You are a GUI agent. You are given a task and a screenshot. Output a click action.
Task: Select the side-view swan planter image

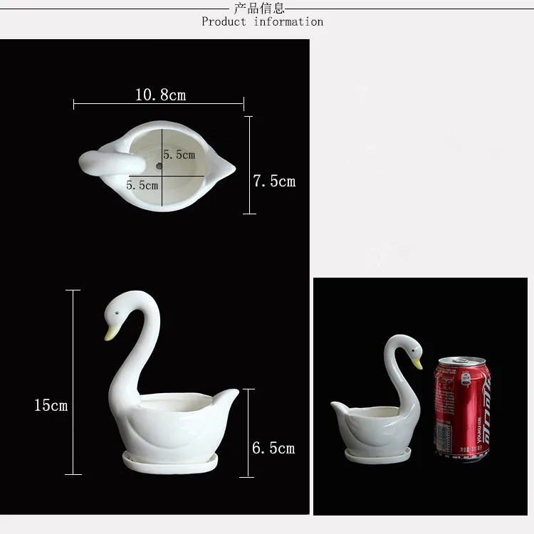(172, 382)
